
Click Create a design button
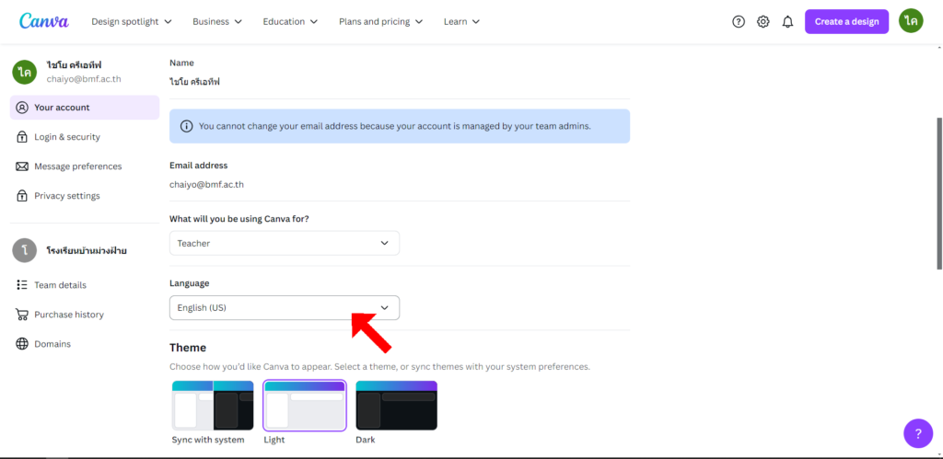847,22
